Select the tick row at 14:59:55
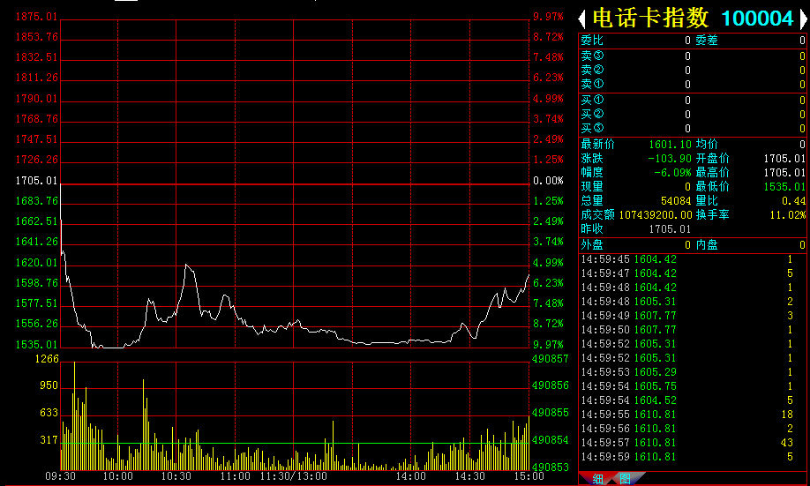 coord(693,415)
